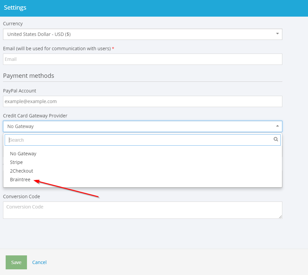Click the Settings header title
Screen dimensions: 308x275
(15, 8)
